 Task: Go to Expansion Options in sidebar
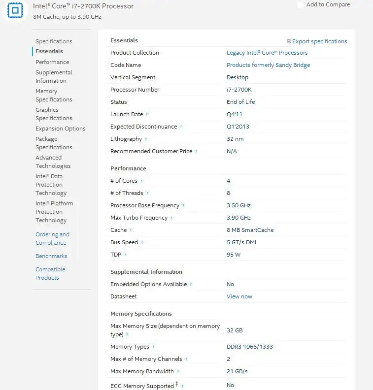61,129
